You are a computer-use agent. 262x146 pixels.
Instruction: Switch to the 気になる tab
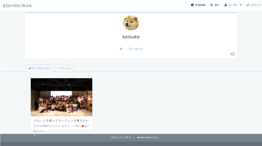(x=64, y=68)
